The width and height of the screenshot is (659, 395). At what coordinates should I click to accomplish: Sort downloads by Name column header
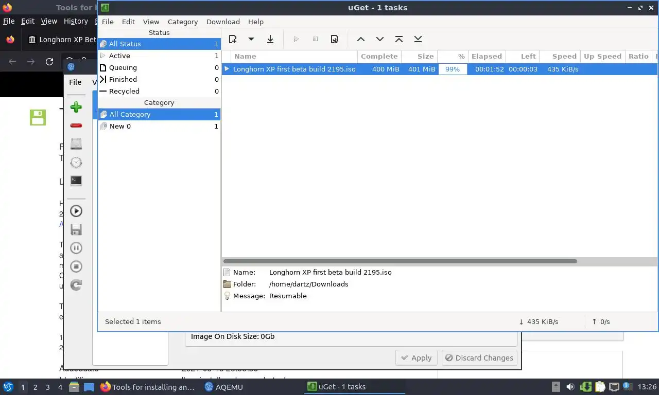click(294, 56)
